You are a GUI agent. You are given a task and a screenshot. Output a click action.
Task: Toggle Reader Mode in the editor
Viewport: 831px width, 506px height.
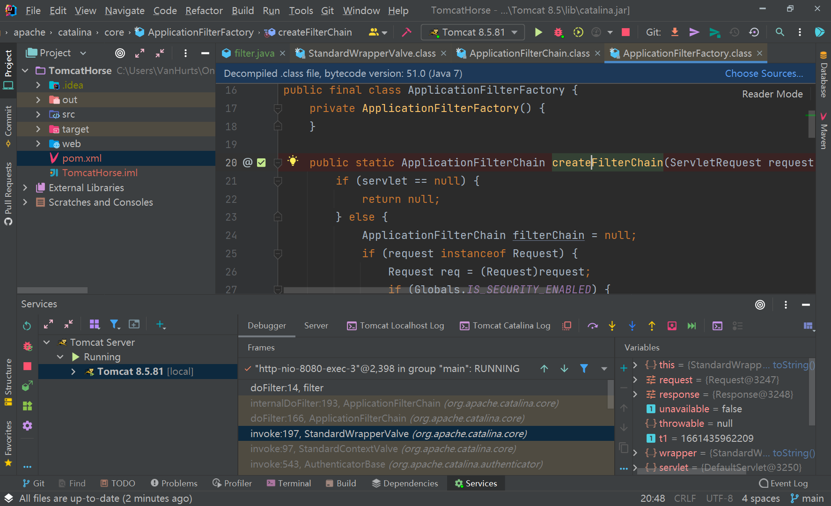[x=772, y=94]
